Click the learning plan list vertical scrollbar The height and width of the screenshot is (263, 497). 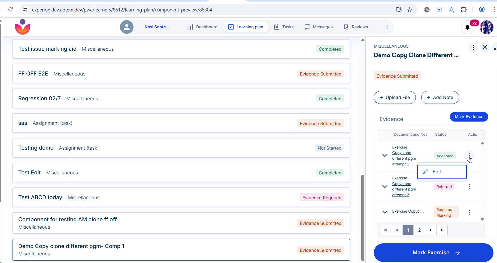click(363, 218)
